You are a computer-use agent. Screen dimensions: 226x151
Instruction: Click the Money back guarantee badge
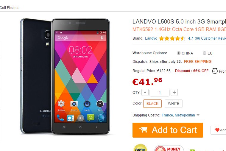[x=169, y=148]
